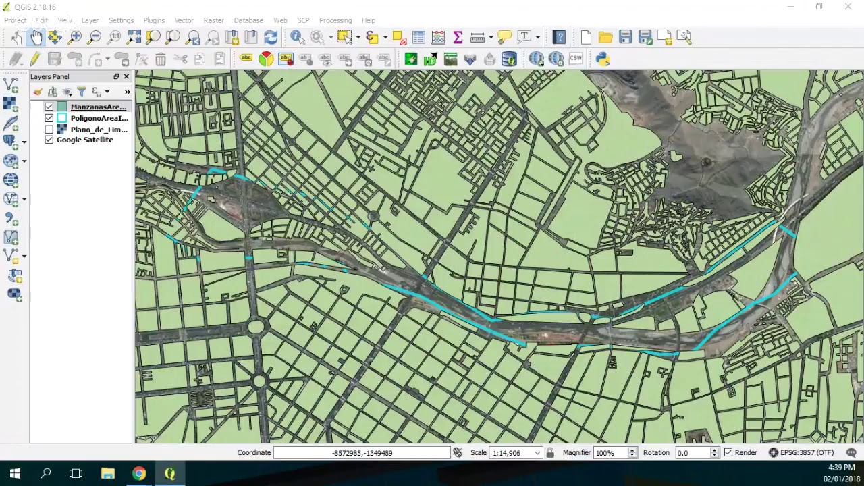864x486 pixels.
Task: Open the Layer menu
Action: coord(90,20)
